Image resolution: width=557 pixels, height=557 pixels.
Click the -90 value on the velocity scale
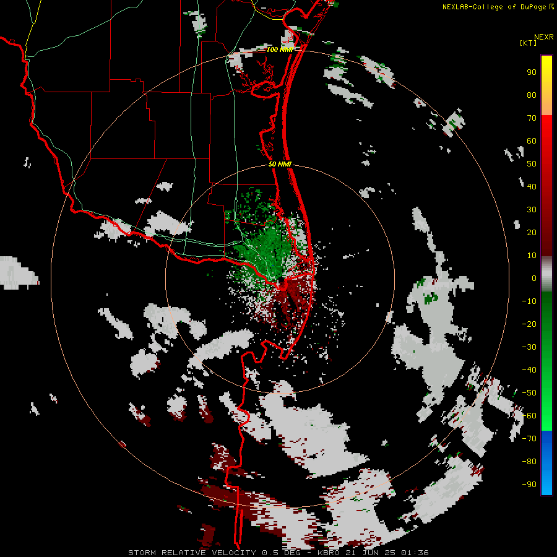529,485
